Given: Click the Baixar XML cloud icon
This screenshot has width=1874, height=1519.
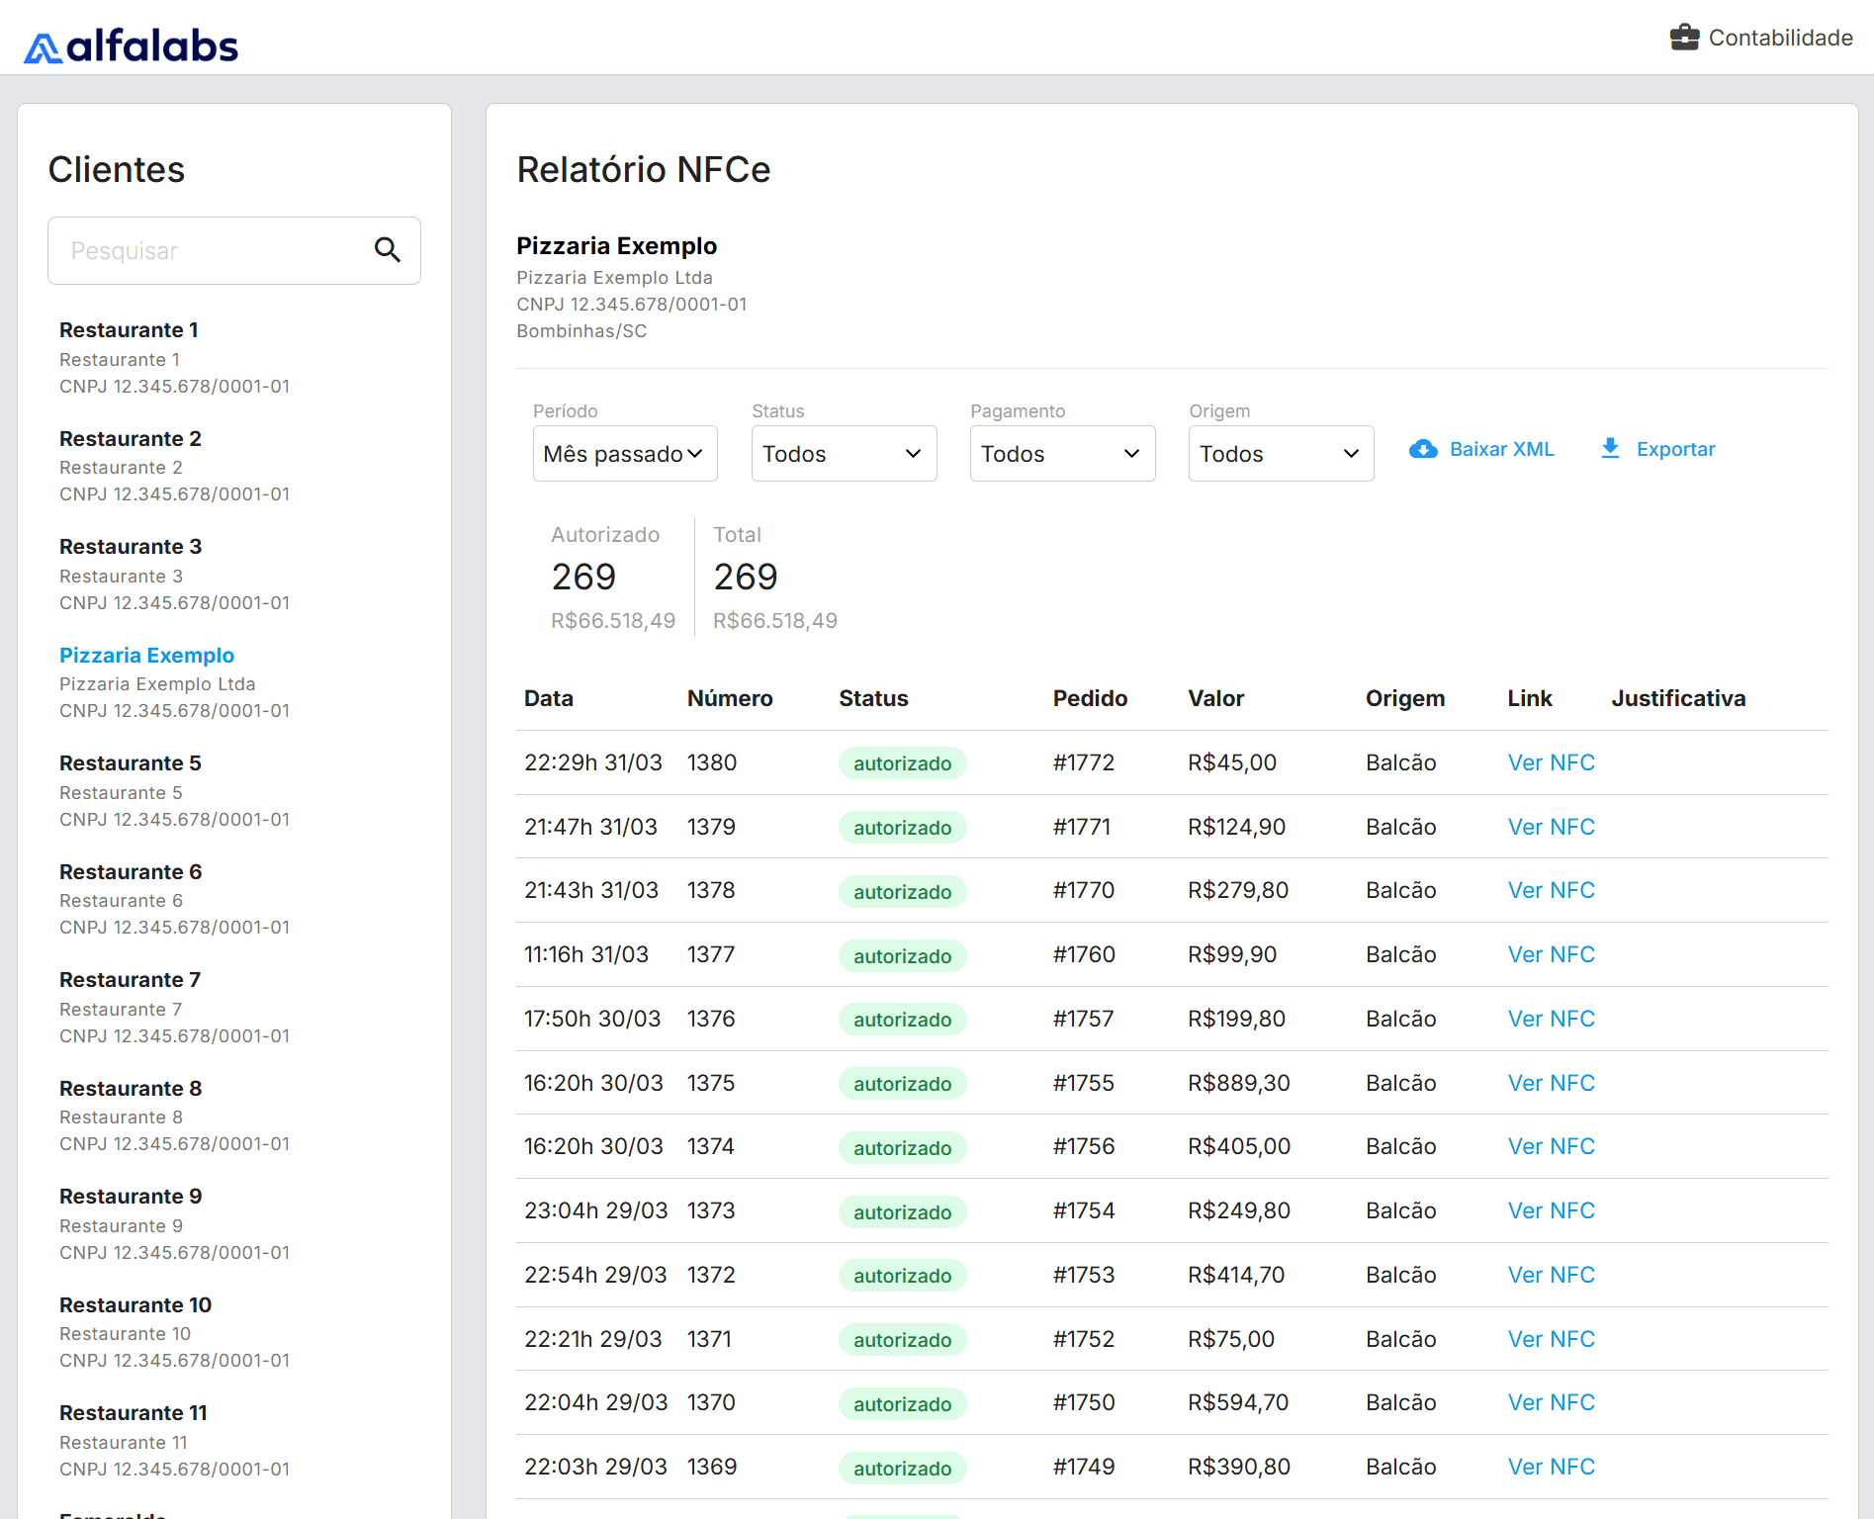Looking at the screenshot, I should [x=1423, y=449].
